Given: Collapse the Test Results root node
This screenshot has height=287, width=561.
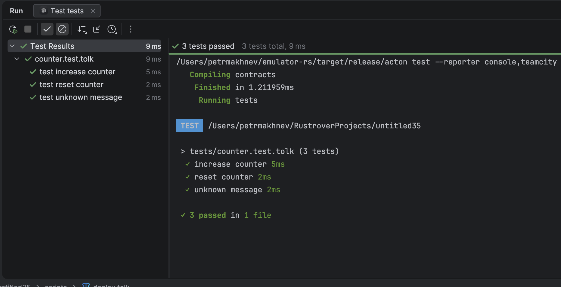Looking at the screenshot, I should 12,46.
